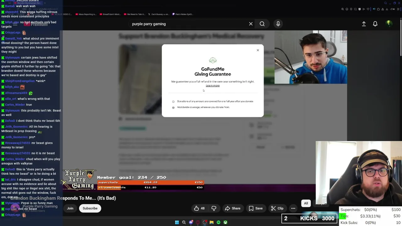Open Discord from the taskbar

(191, 222)
